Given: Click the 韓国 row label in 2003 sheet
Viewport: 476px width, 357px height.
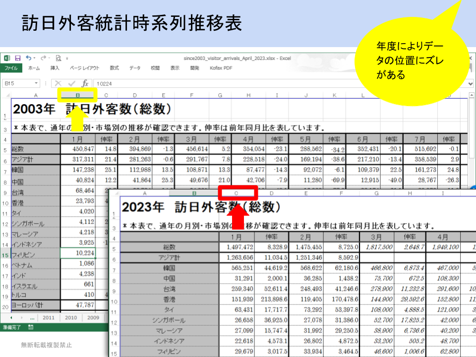Looking at the screenshot, I should tap(36, 170).
